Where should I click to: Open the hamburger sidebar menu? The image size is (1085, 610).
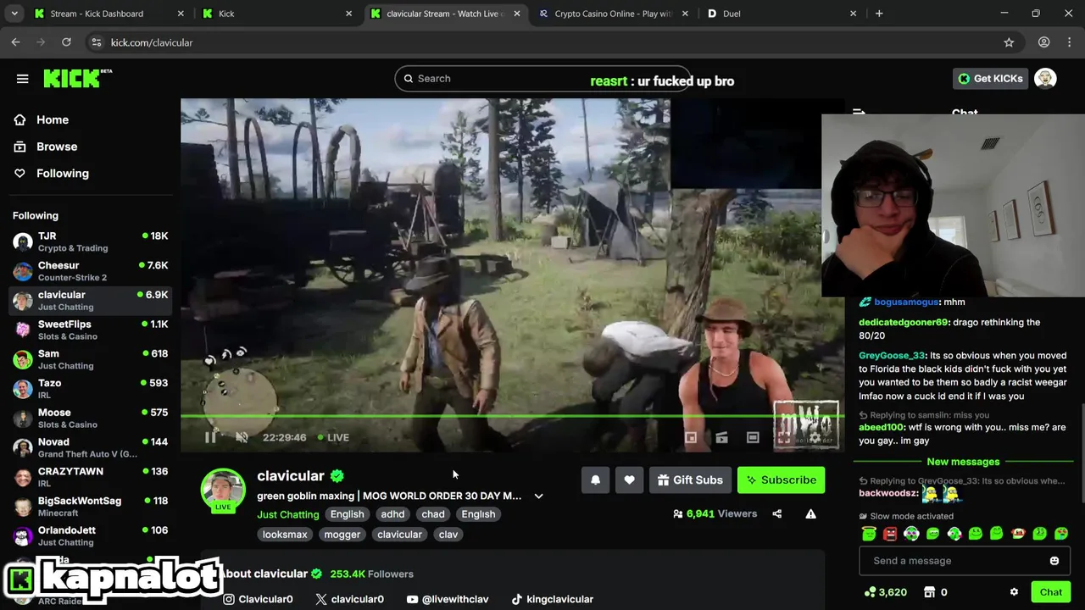click(x=22, y=79)
